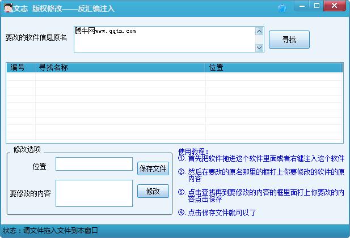
Task: Click the 寻找名称 column header
Action: tap(119, 68)
